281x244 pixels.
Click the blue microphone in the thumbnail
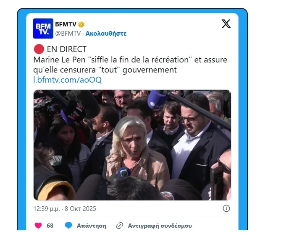(123, 172)
